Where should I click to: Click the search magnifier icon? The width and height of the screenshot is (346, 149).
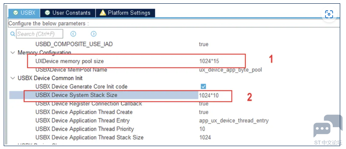[x=13, y=34]
